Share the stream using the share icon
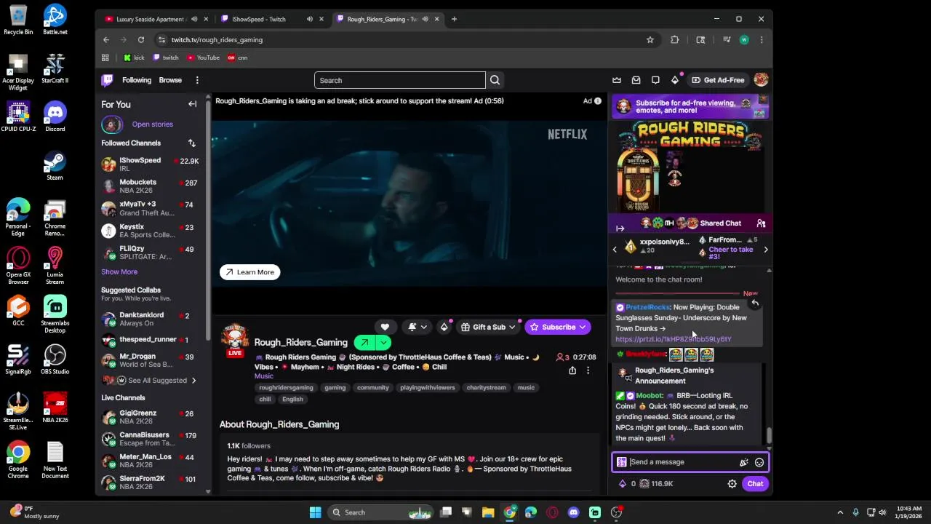 (x=572, y=370)
